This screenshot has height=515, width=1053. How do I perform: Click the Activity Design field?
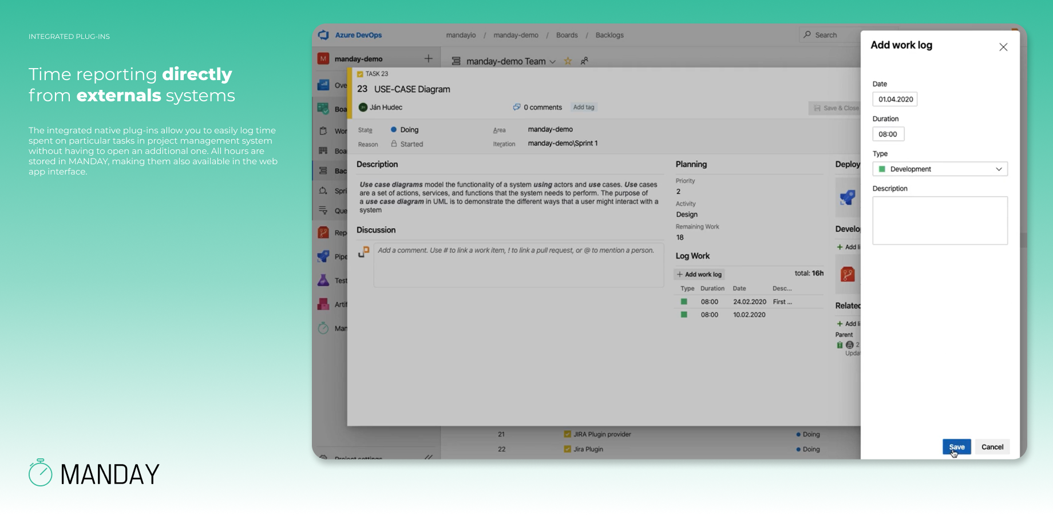click(687, 215)
